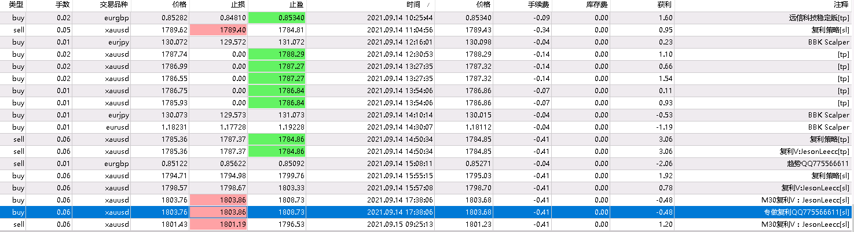Click the profit value -2.06
The image size is (854, 232).
pos(664,163)
